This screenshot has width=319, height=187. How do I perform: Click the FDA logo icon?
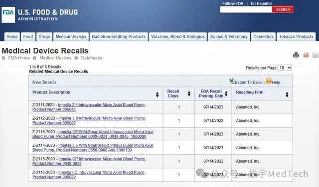(8, 15)
